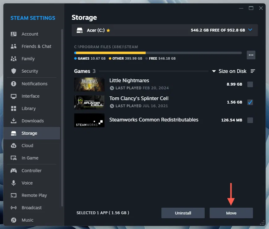Open the In Game settings page
The image size is (269, 229).
point(32,158)
